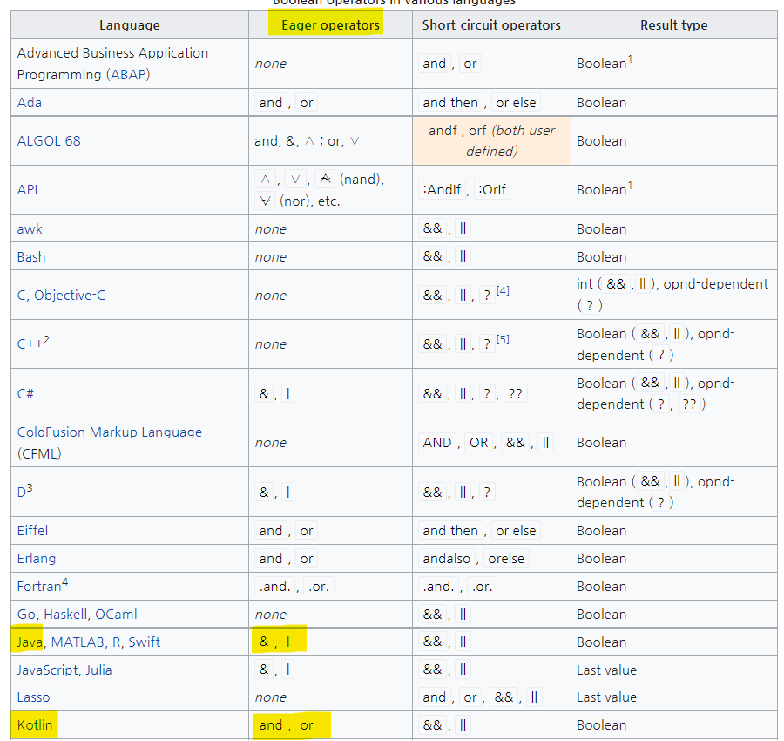
Task: Open ColdFusion Markup Language link
Action: tap(110, 432)
